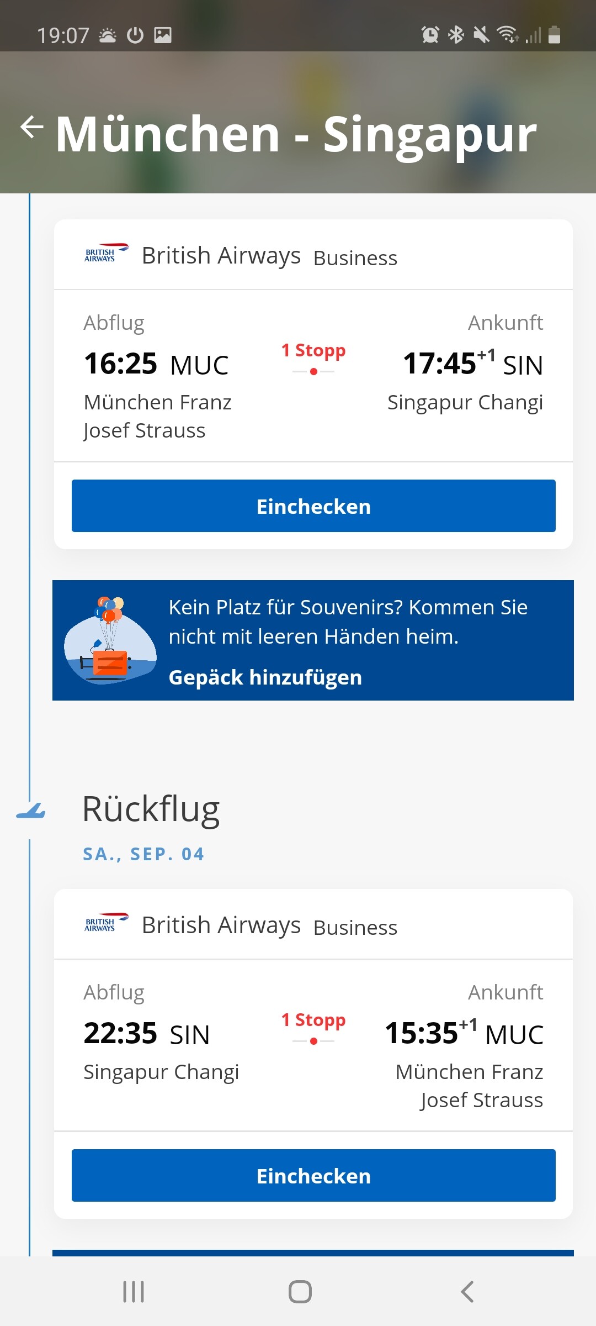Viewport: 596px width, 1326px height.
Task: Tap the British Airways logo on return flight
Action: click(107, 923)
